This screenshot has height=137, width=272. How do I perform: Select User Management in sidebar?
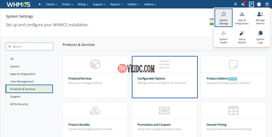(x=22, y=81)
